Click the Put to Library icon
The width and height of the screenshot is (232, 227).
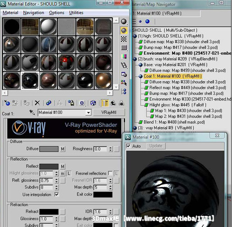(71, 103)
